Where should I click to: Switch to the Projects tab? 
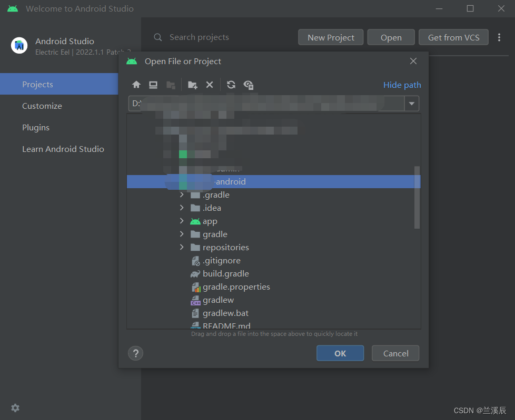coord(59,84)
